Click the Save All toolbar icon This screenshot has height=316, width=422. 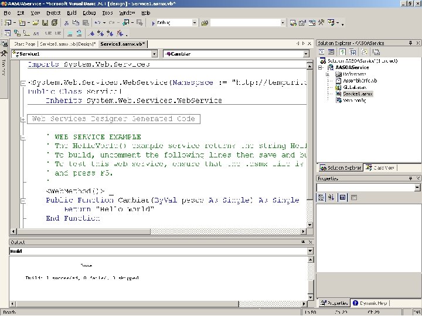pos(54,23)
